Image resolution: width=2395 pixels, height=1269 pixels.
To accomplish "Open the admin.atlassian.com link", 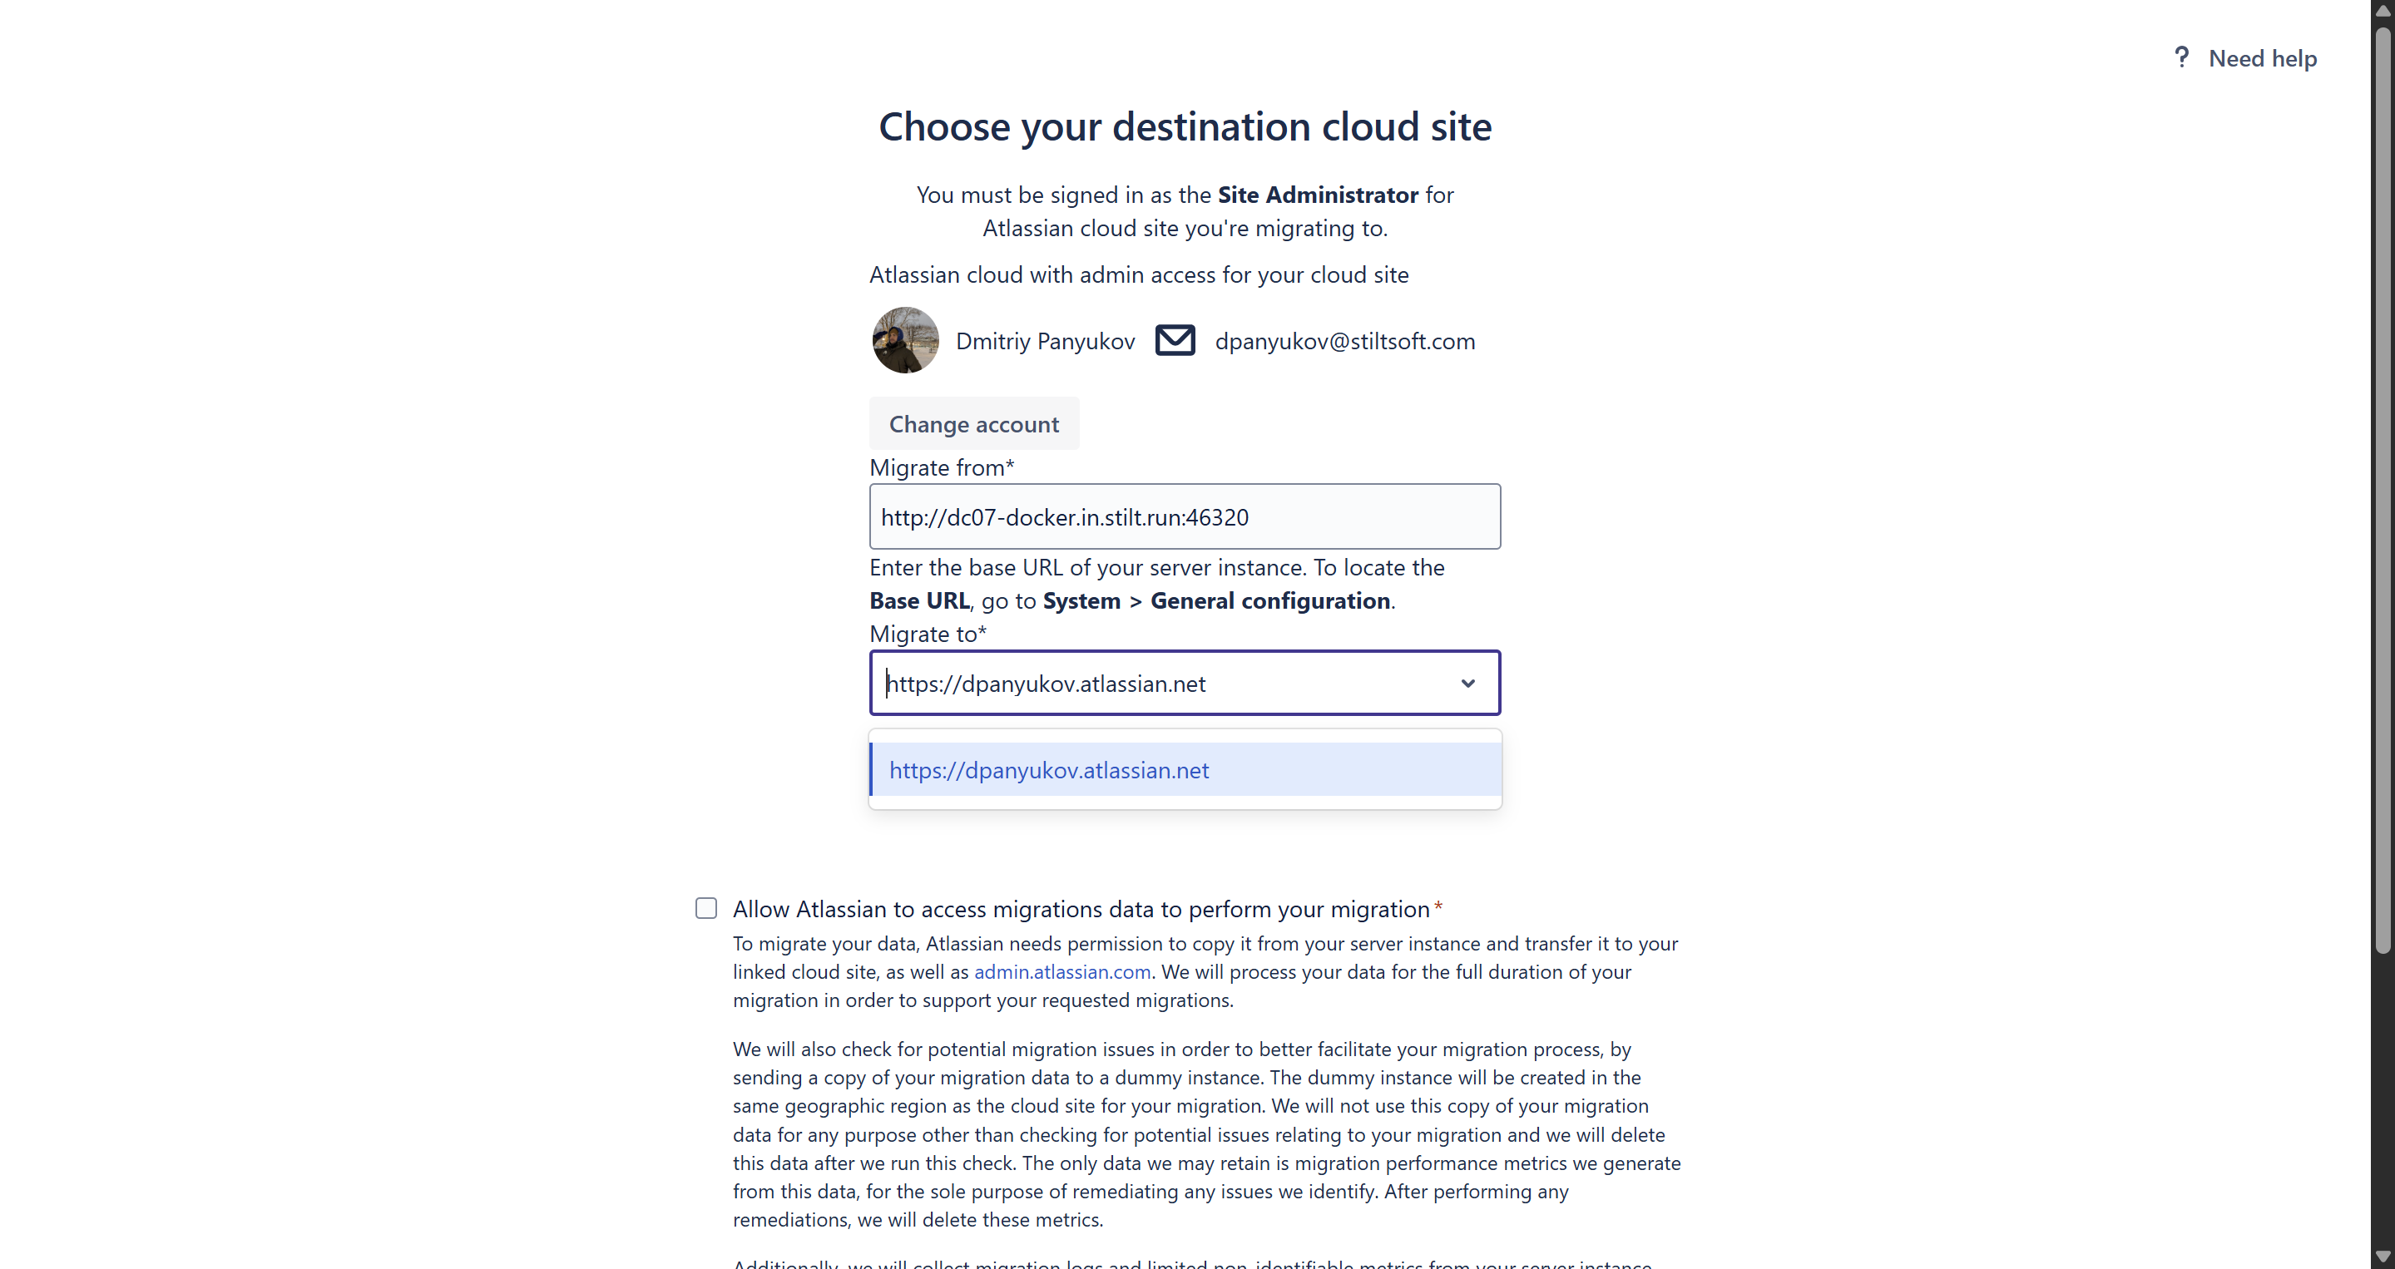I will click(1061, 971).
